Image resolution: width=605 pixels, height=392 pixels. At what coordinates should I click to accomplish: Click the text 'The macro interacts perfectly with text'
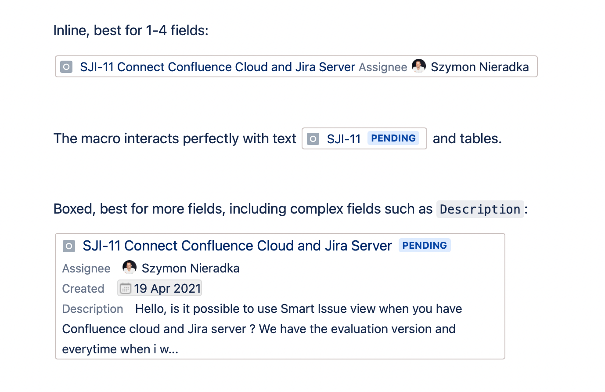175,138
